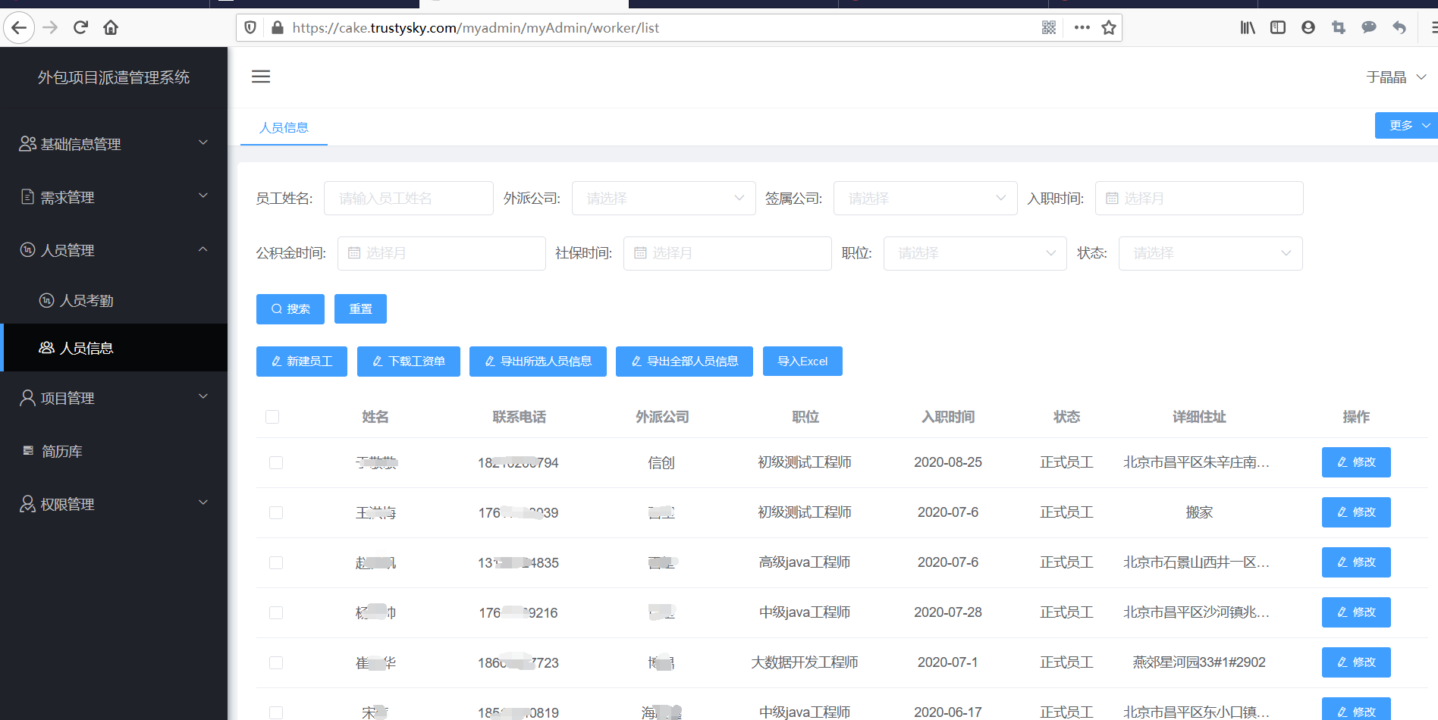Viewport: 1438px width, 720px height.
Task: Open QR code icon in address bar
Action: (1049, 28)
